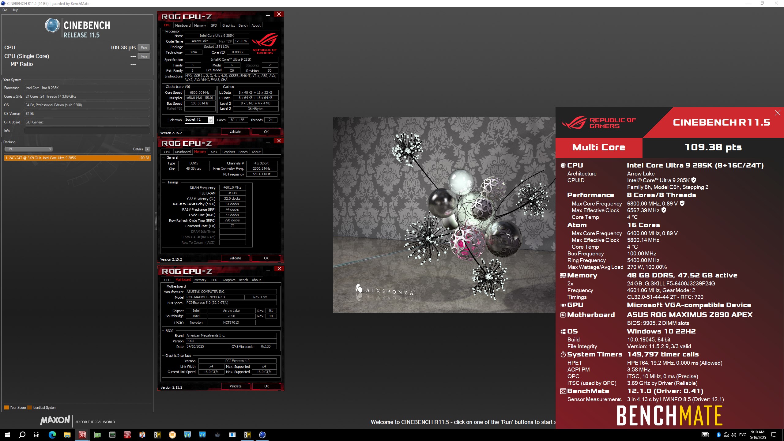Expand ranking Details arrow button
This screenshot has width=784, height=441.
pos(148,149)
